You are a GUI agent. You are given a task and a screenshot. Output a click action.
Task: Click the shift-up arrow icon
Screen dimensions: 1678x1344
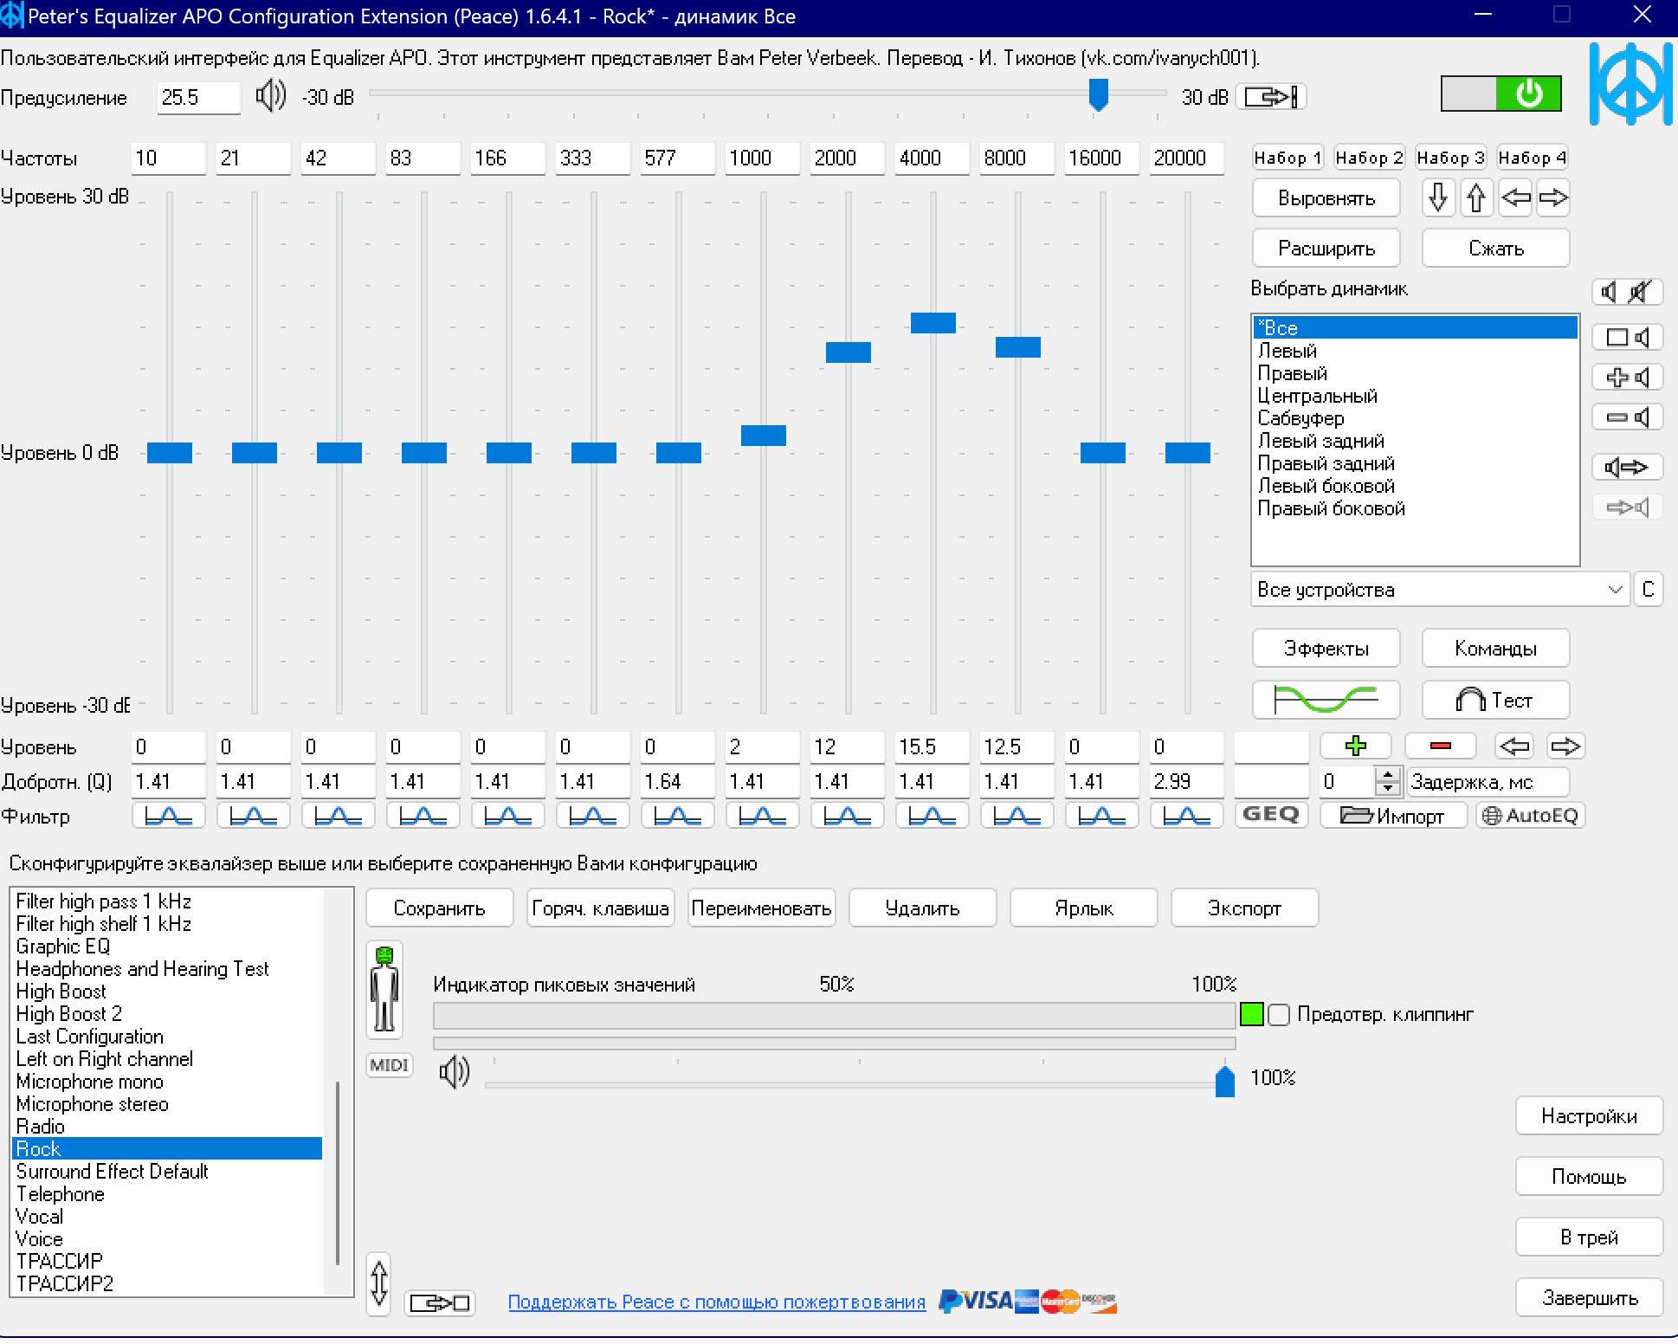click(1476, 197)
